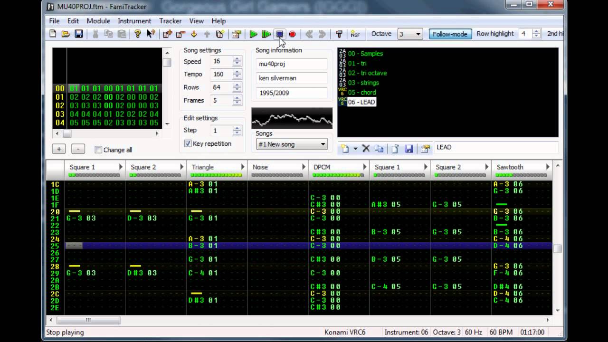Click the Rows spinner arrows
Screen dimensions: 608x342
tap(237, 87)
